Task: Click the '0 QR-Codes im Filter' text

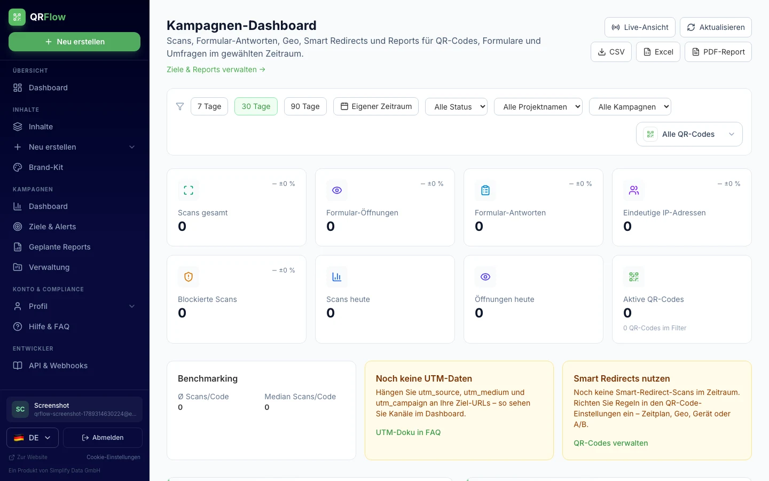Action: [655, 328]
